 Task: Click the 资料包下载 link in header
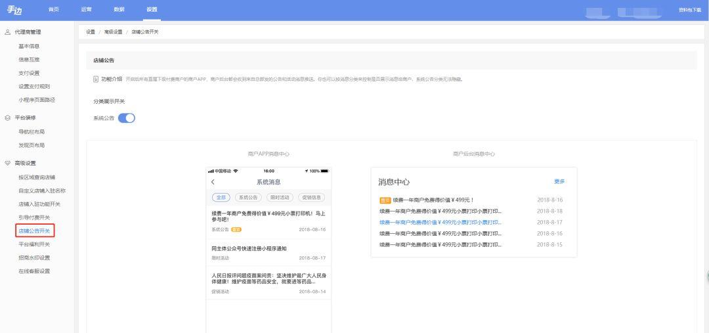(689, 10)
